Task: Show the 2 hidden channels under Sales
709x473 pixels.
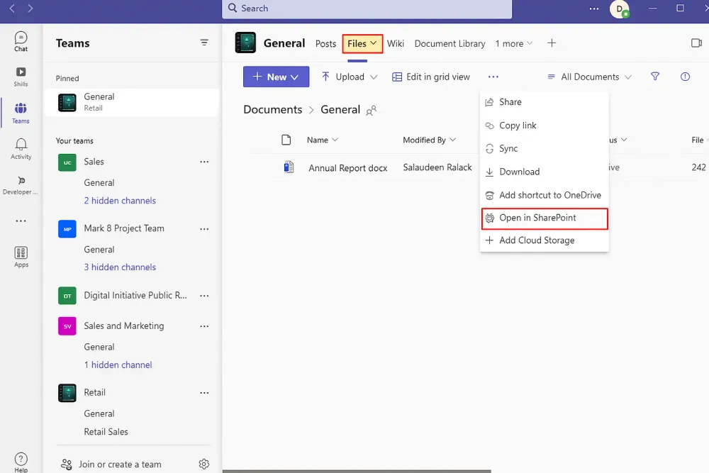Action: (120, 200)
